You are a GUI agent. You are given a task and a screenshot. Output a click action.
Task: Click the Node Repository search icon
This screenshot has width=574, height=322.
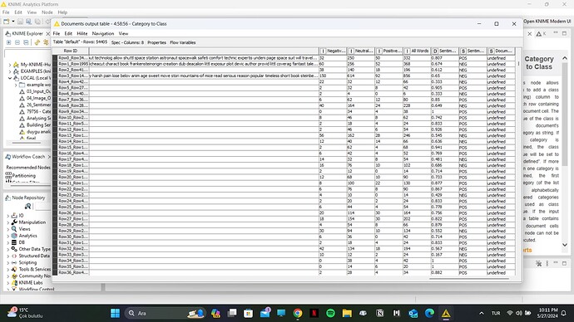(27, 207)
